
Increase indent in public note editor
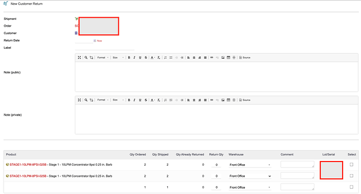point(182,58)
